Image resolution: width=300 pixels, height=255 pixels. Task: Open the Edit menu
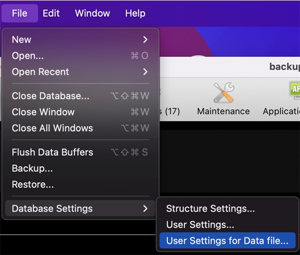(x=51, y=13)
